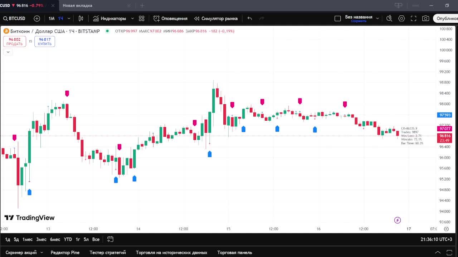
Task: Click the pink 97 077 price label
Action: [x=445, y=128]
